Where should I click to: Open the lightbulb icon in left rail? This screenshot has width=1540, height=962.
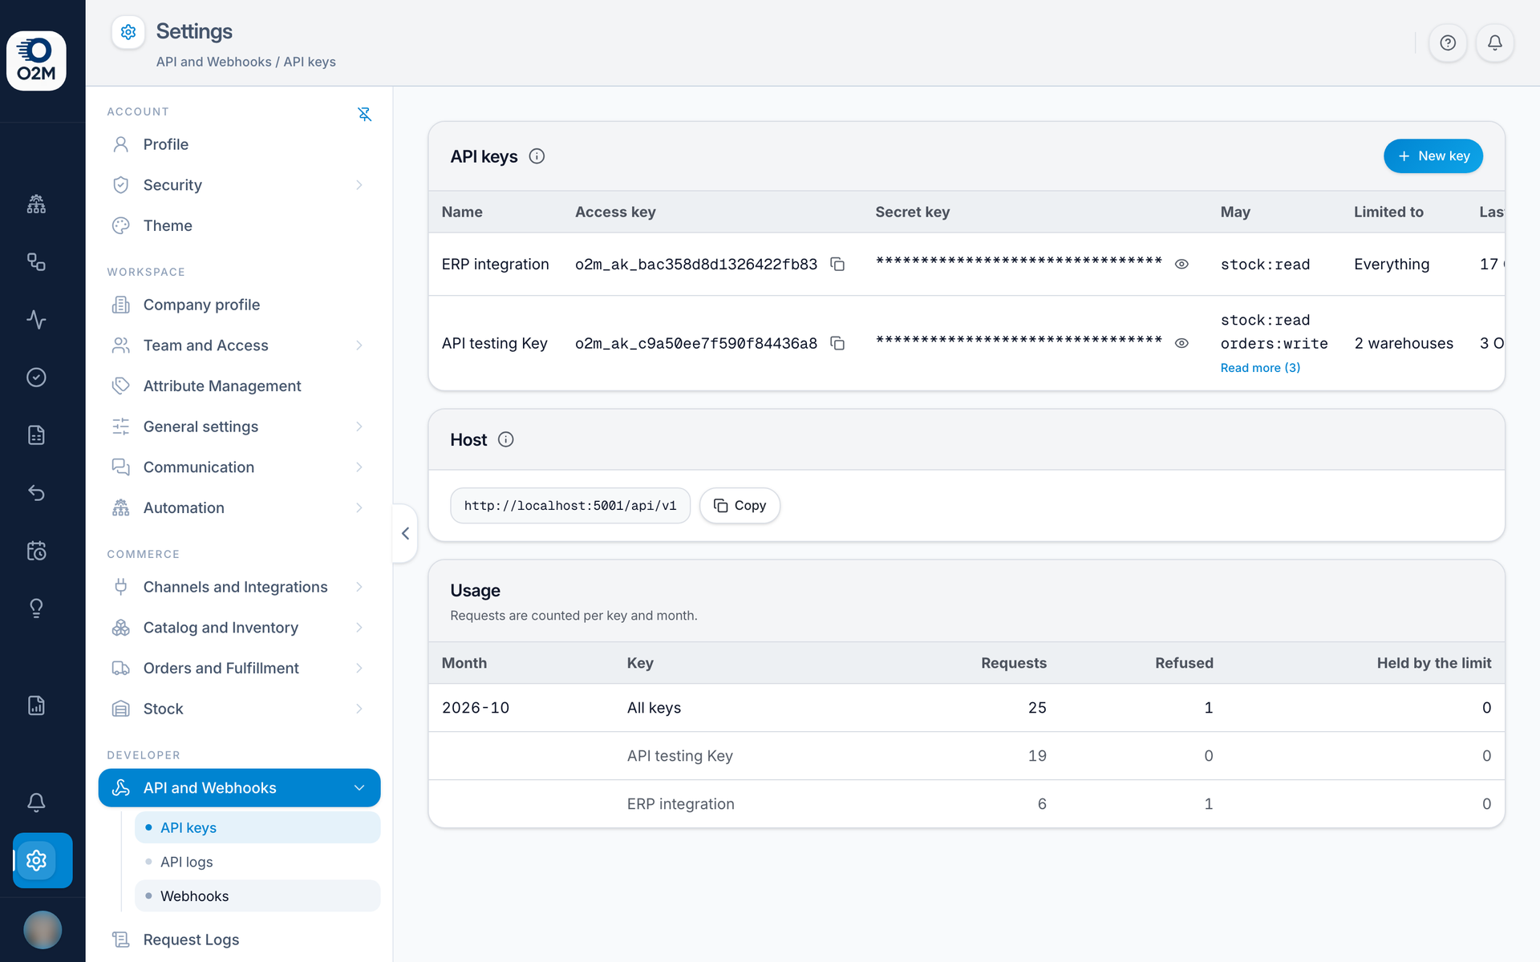pos(36,608)
